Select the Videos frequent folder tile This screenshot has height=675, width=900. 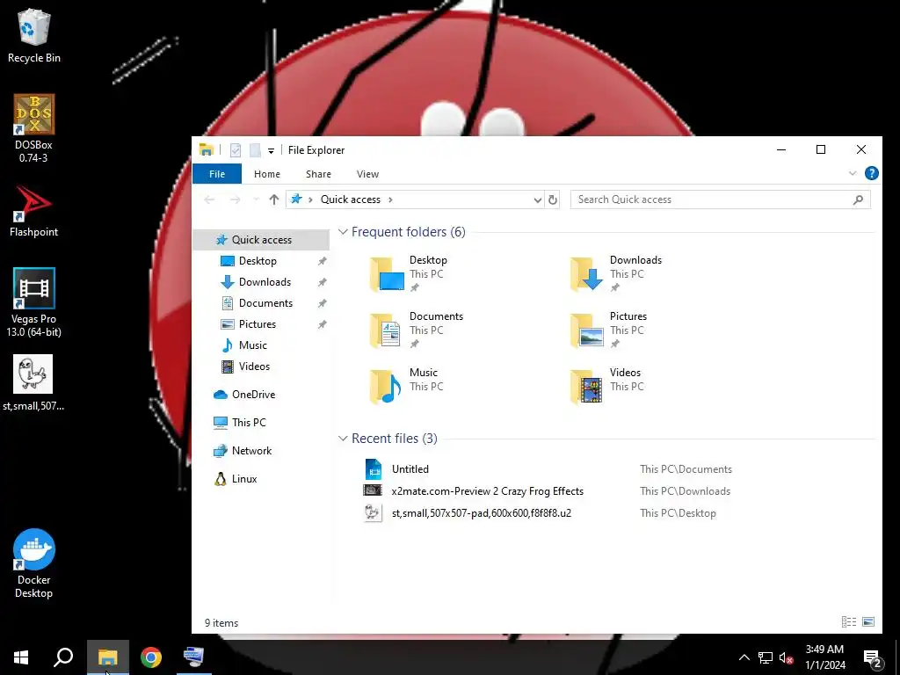[x=608, y=387]
